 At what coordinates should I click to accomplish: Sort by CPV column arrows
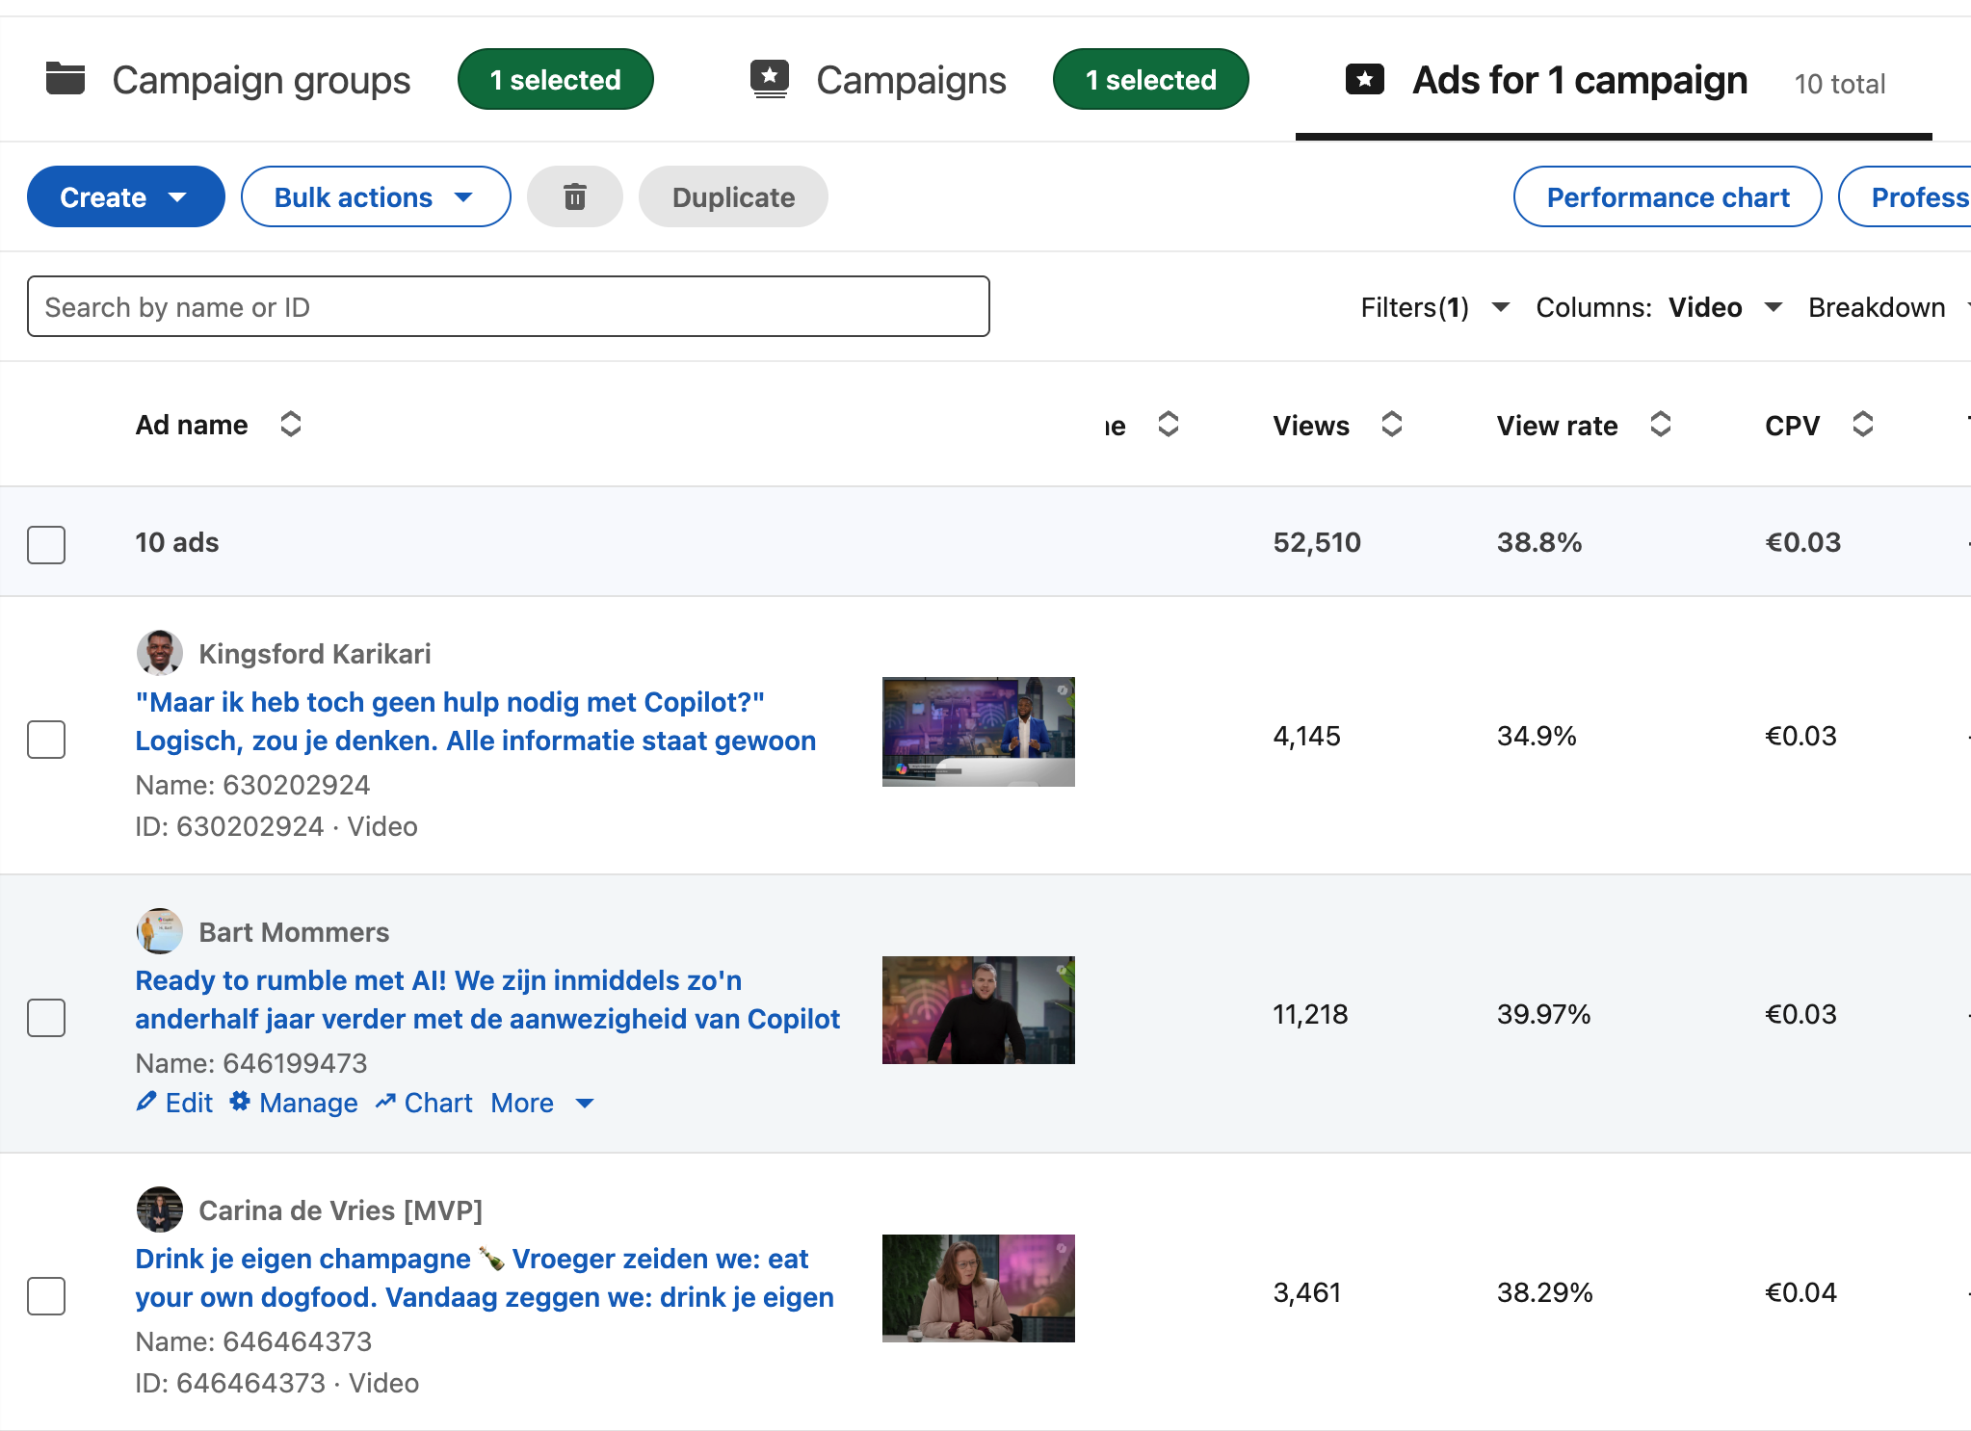coord(1862,425)
